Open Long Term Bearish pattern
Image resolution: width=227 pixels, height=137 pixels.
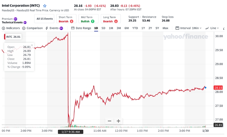[110, 19]
